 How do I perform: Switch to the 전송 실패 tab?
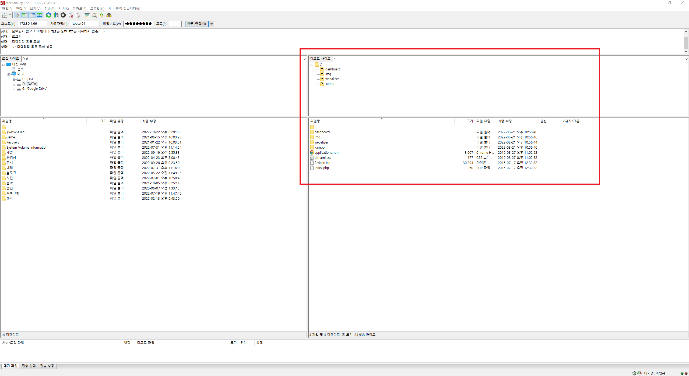29,366
